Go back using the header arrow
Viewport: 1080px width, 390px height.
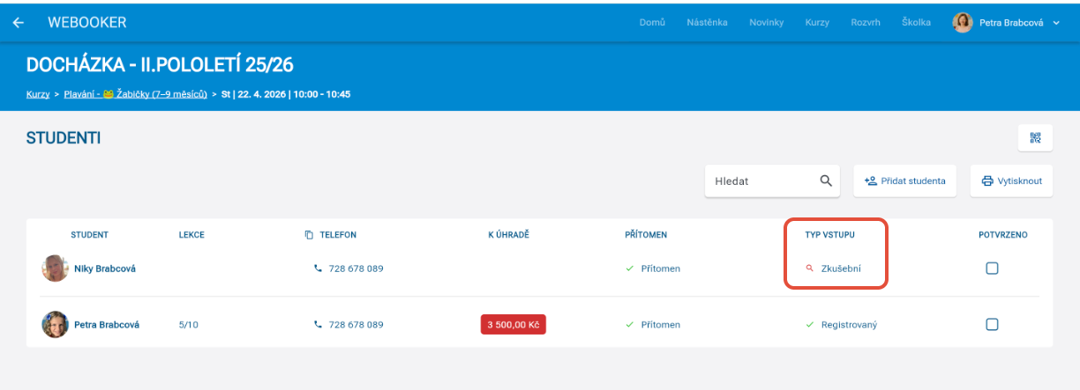(18, 23)
